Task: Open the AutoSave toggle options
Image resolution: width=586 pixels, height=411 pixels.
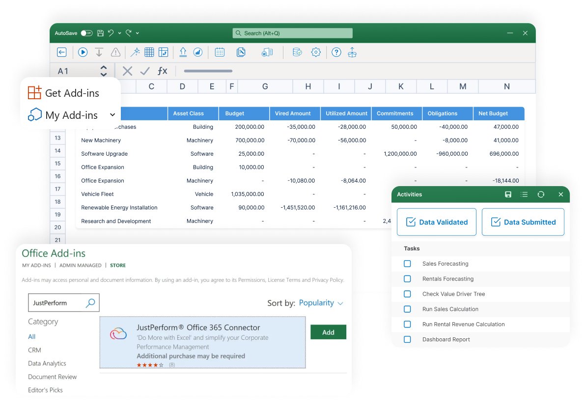Action: tap(86, 33)
